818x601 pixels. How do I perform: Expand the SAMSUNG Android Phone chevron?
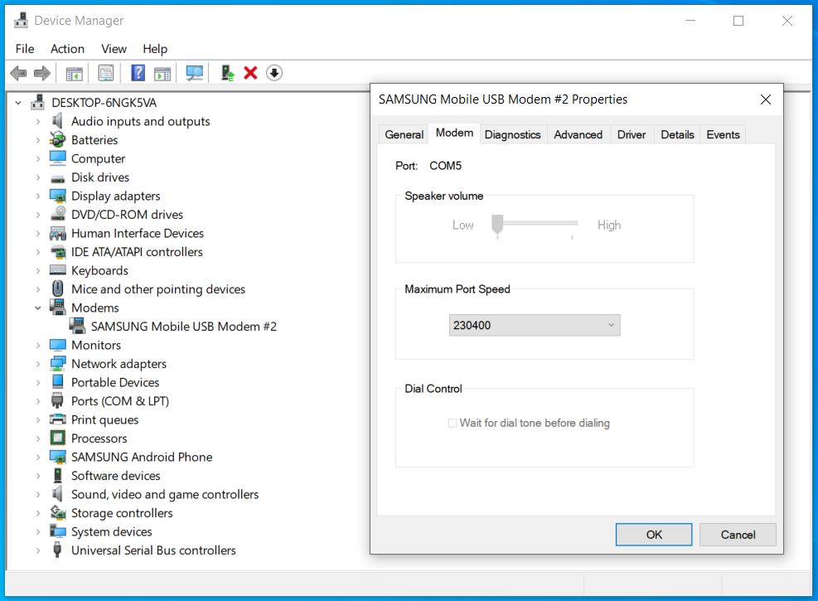point(37,457)
